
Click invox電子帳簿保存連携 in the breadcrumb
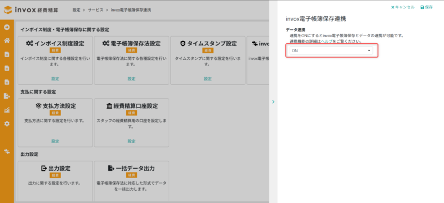coord(131,10)
